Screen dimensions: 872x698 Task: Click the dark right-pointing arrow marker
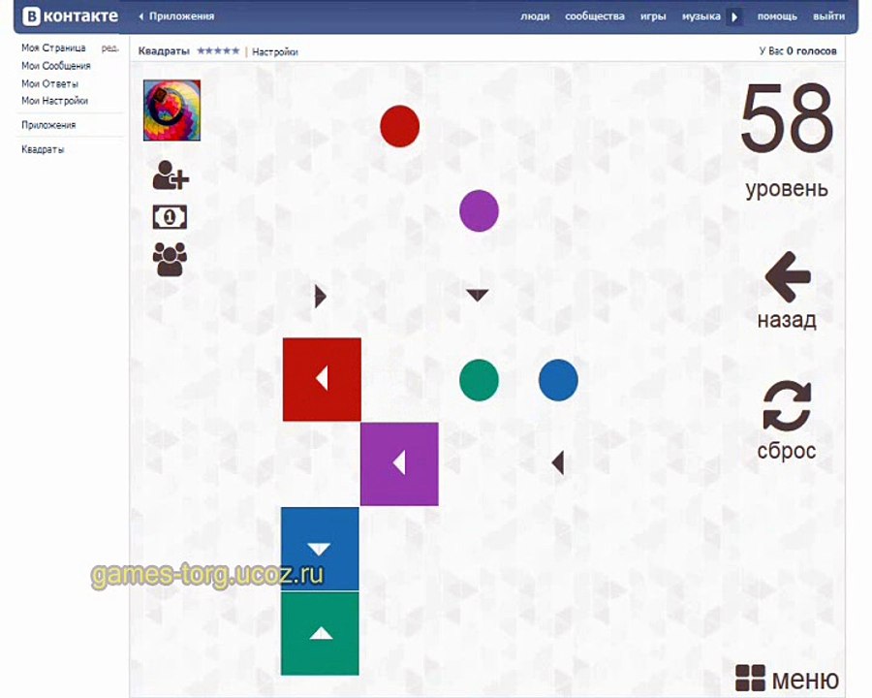(x=321, y=296)
